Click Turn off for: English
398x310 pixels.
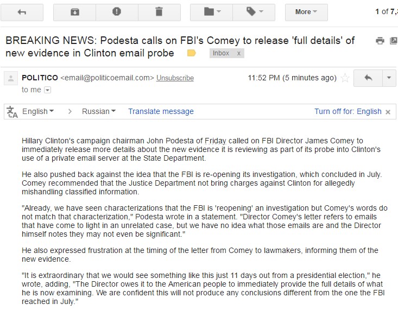click(348, 111)
